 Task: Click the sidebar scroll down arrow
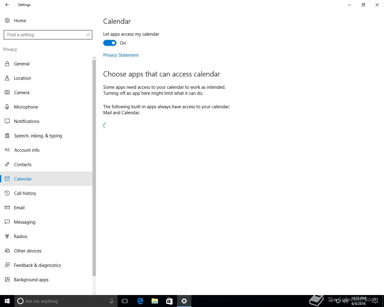94,293
